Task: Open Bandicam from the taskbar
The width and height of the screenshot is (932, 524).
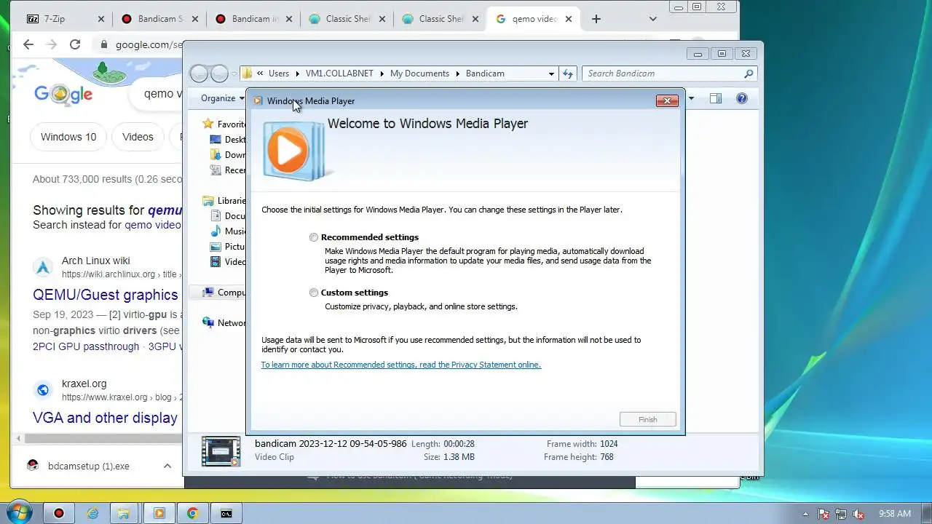Action: [x=59, y=513]
